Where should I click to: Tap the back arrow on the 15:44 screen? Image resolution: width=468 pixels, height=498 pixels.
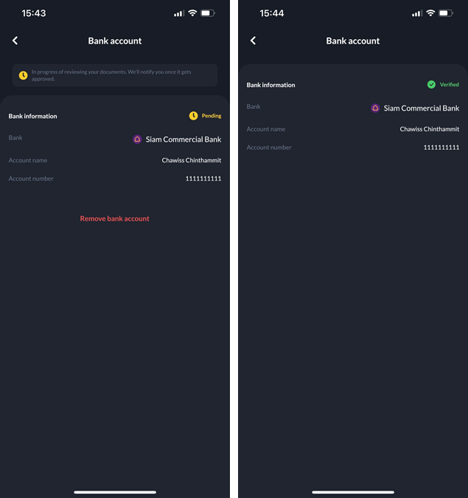253,41
